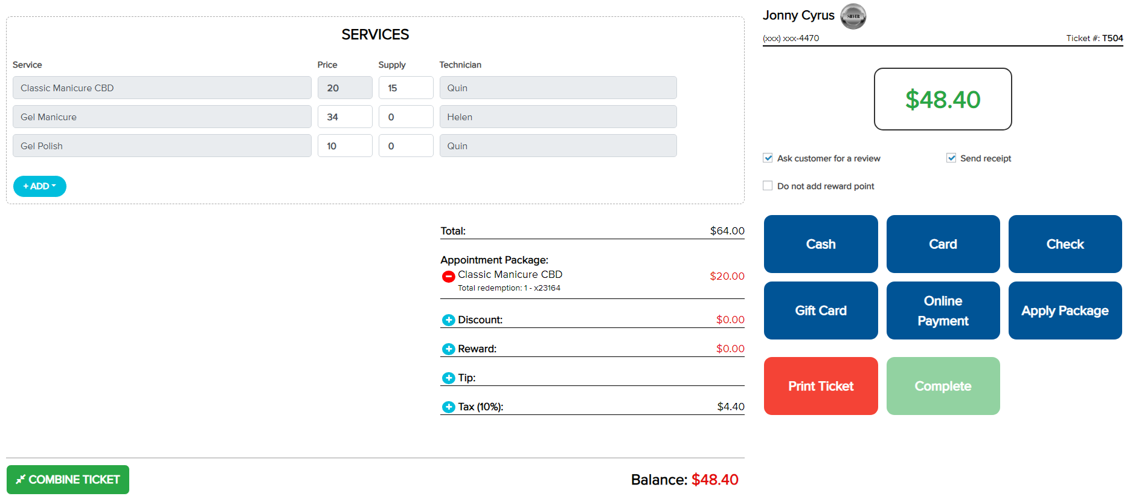Click the plus icon beside Tax (10%)
The width and height of the screenshot is (1130, 502).
click(448, 407)
